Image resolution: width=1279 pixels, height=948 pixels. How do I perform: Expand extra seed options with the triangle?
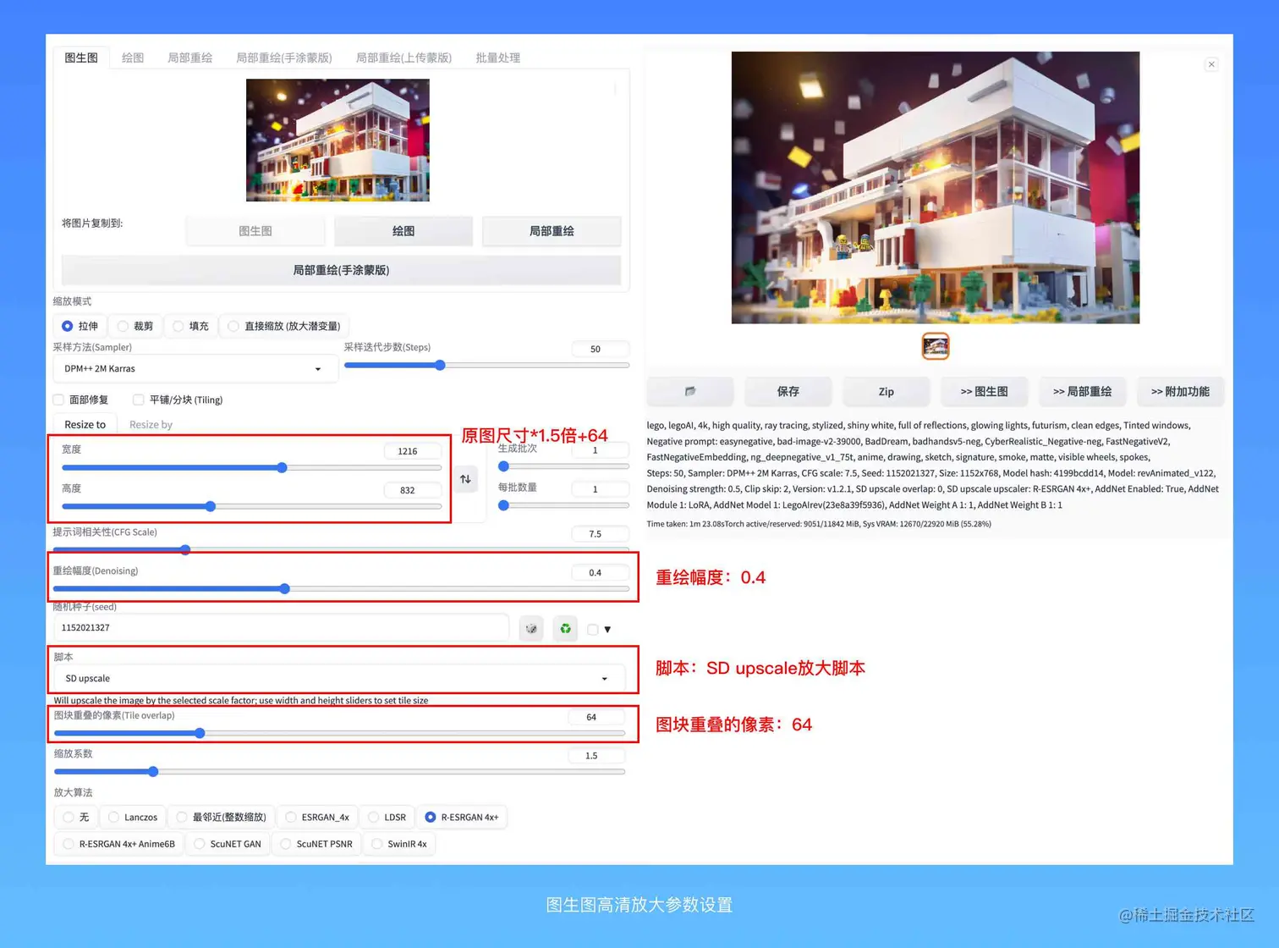(x=607, y=629)
